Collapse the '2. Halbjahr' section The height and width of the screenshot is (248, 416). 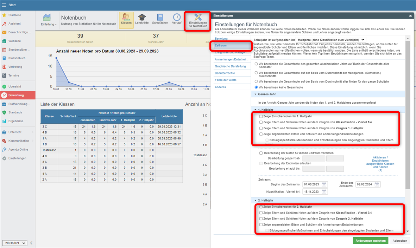tap(256, 200)
